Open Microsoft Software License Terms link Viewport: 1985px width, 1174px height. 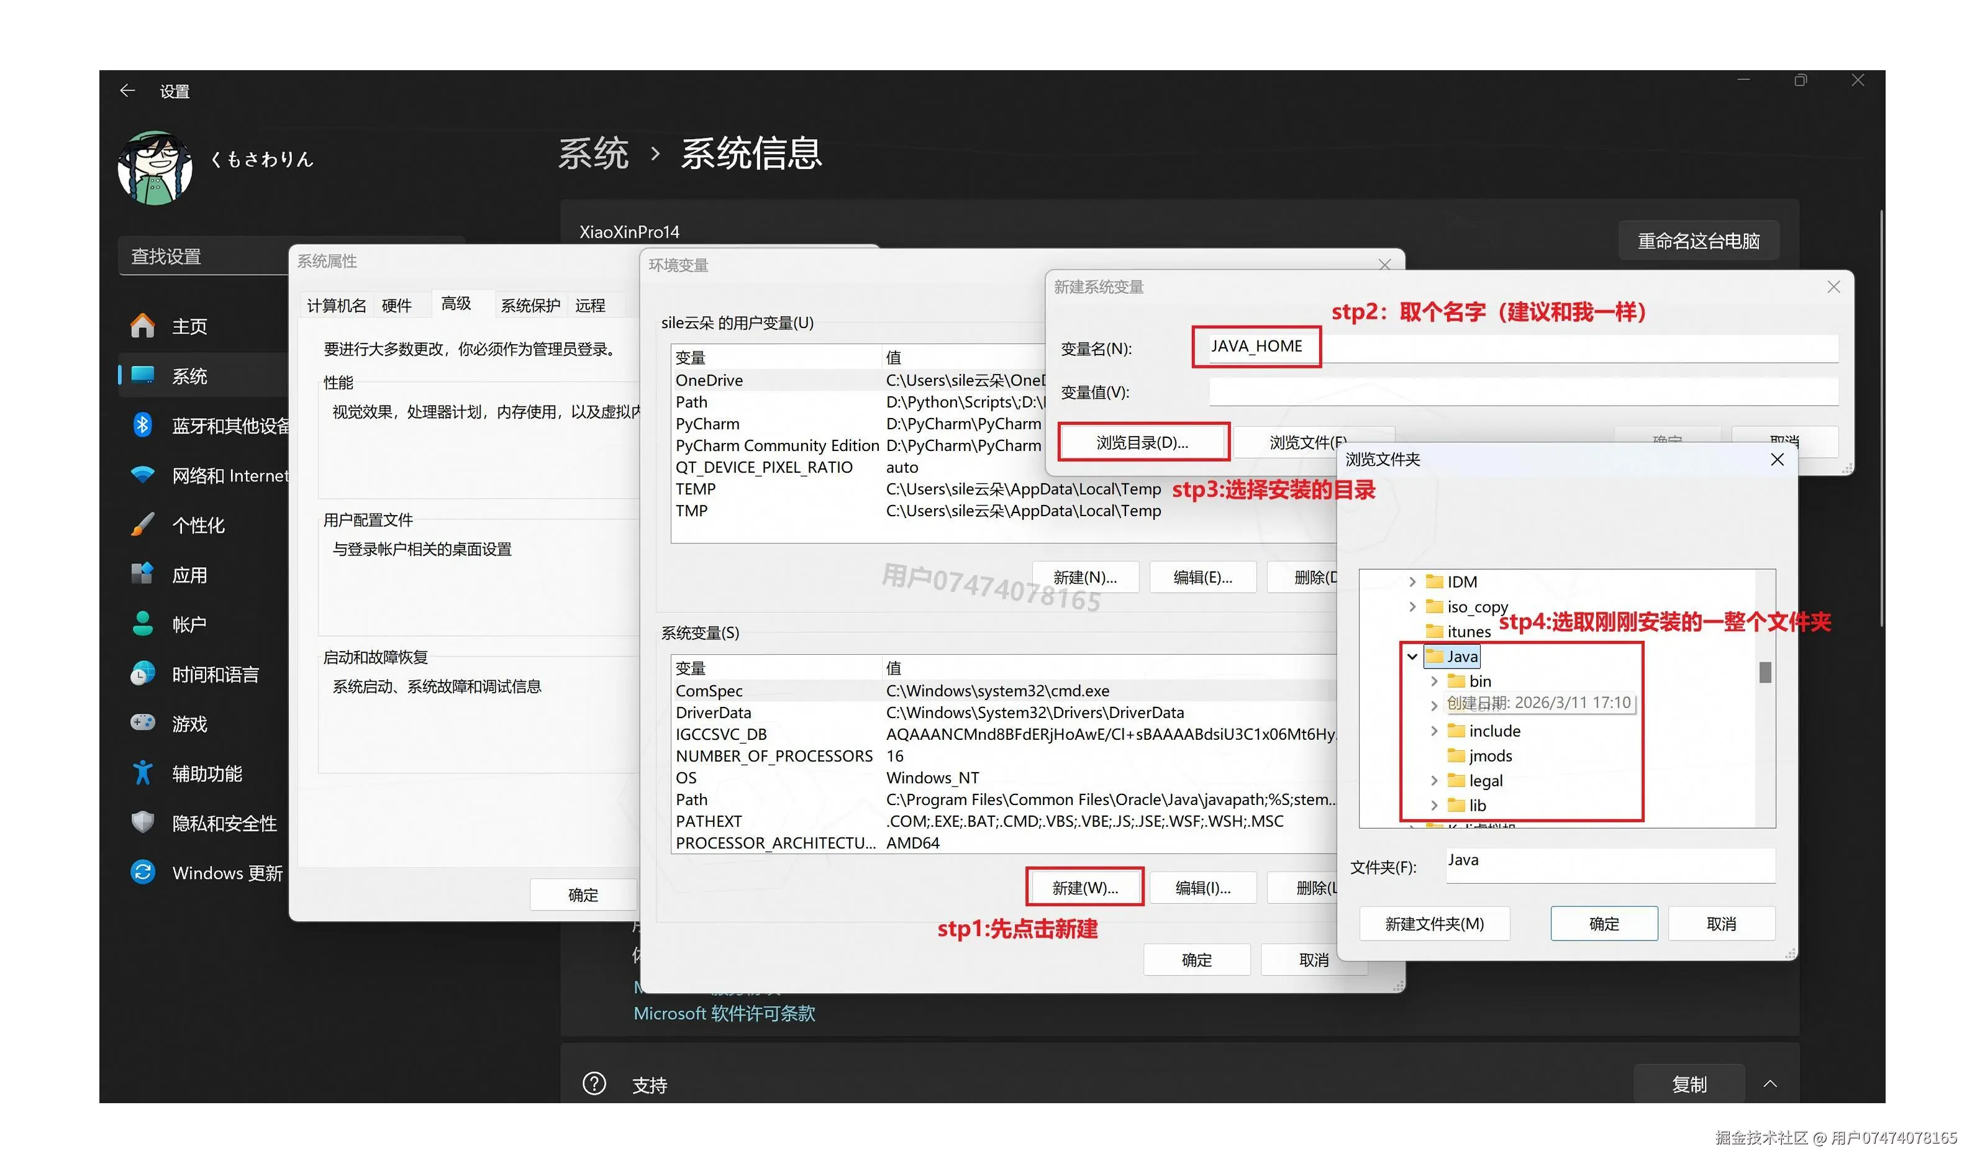tap(724, 1013)
